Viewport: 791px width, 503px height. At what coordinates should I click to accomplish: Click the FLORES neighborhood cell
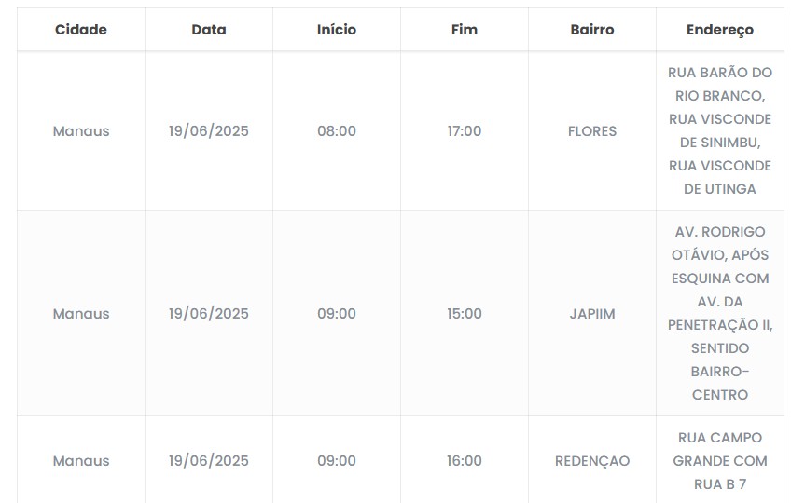tap(592, 131)
